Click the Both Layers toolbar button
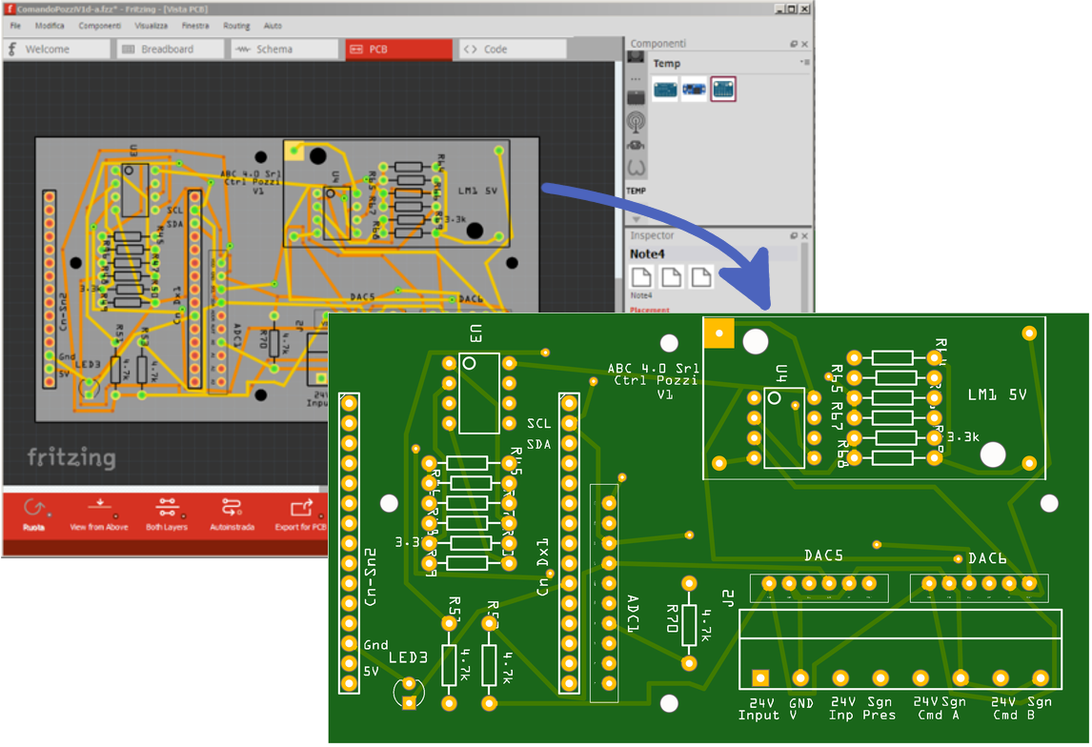The image size is (1092, 747). pyautogui.click(x=167, y=515)
